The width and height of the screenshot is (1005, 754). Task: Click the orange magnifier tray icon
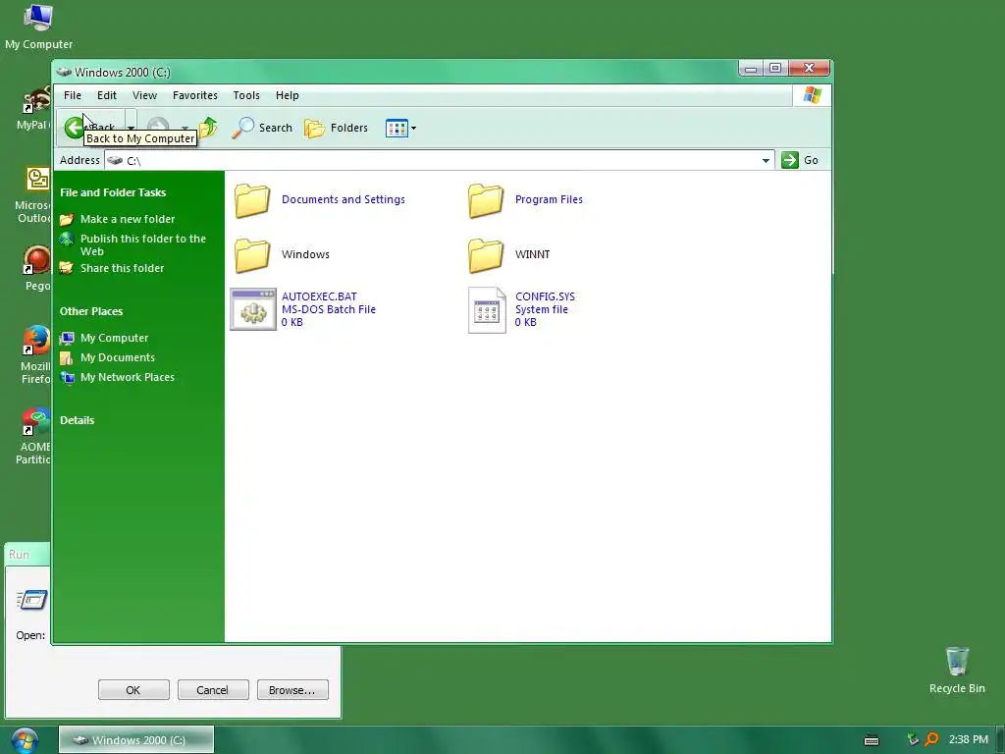932,739
